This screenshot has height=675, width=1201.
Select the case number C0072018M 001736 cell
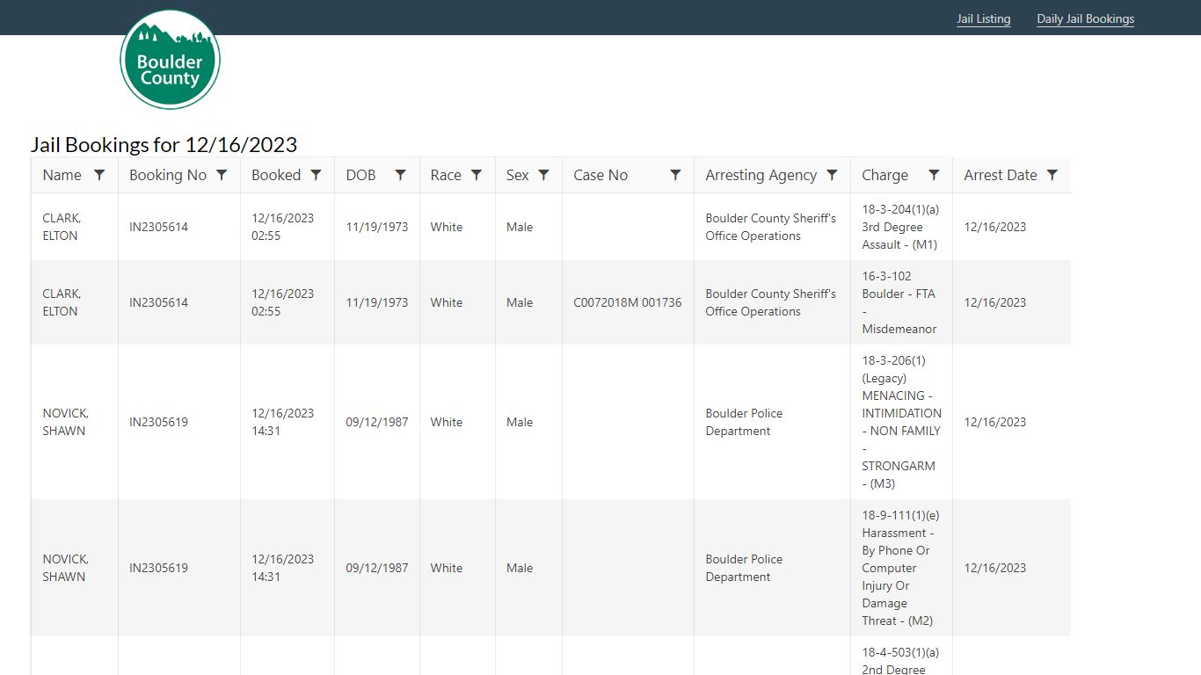[x=628, y=302]
